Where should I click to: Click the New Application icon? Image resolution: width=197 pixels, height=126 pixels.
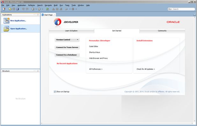6,21
